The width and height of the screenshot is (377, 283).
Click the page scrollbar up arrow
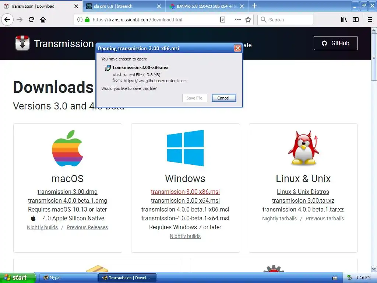point(374,30)
